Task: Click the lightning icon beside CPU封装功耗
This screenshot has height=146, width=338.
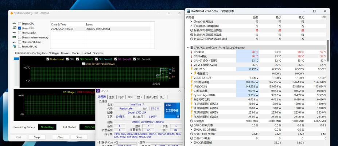Action: point(192,82)
